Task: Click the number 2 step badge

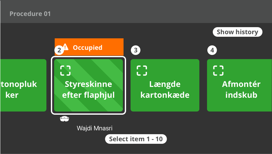Action: click(59, 50)
